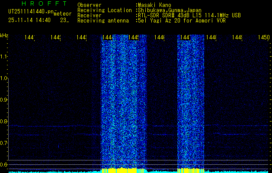272x173 pixels.
Task: Click the 5el Yagi antenna description
Action: 182,21
